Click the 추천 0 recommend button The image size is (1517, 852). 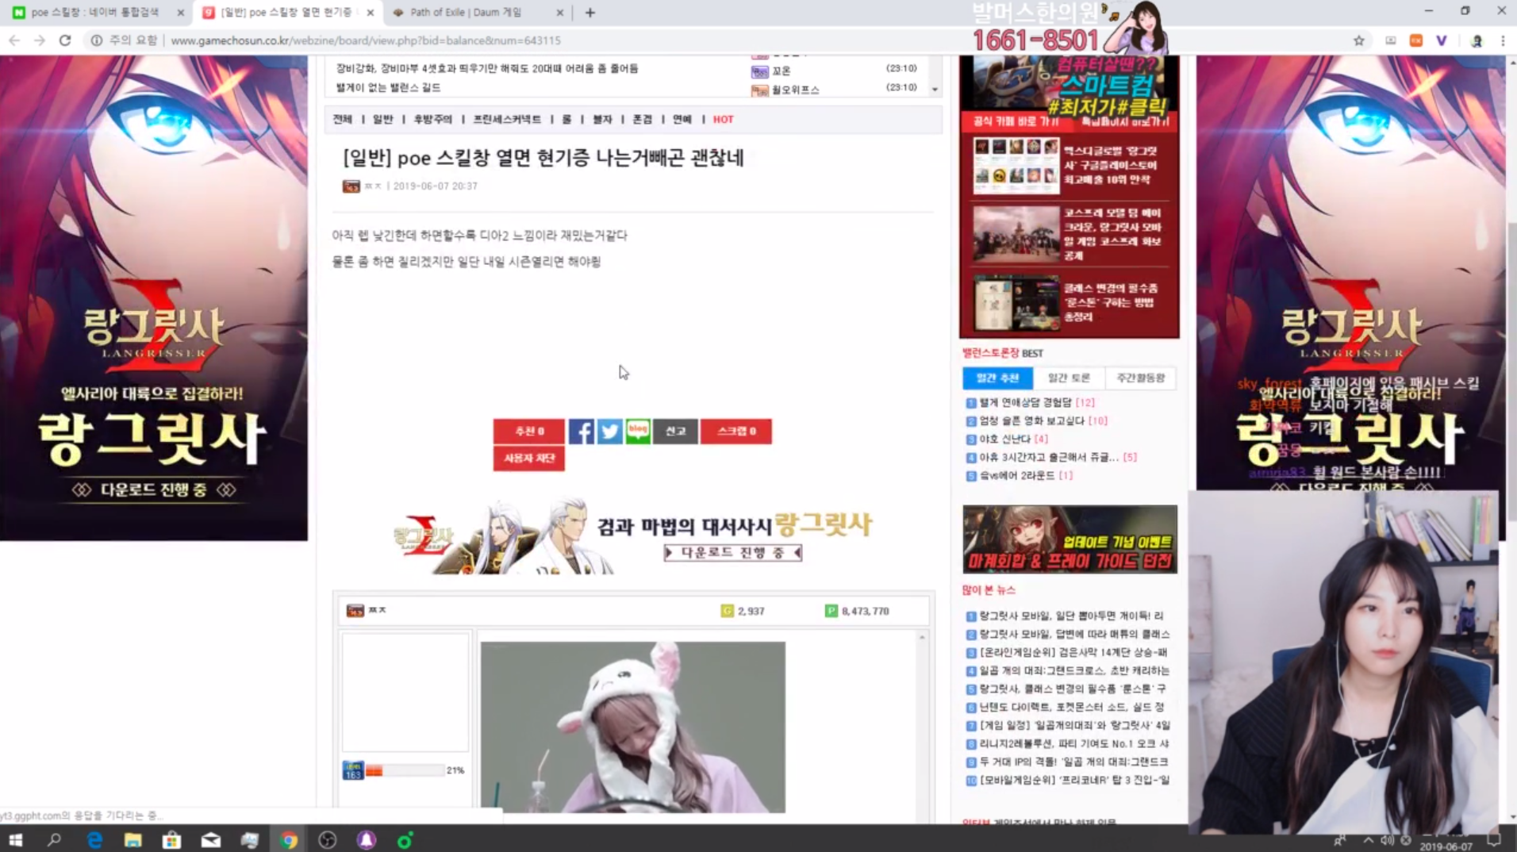[x=528, y=432]
